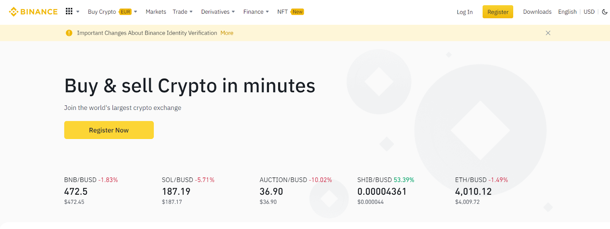The image size is (610, 229).
Task: Open the Downloads menu
Action: click(537, 12)
